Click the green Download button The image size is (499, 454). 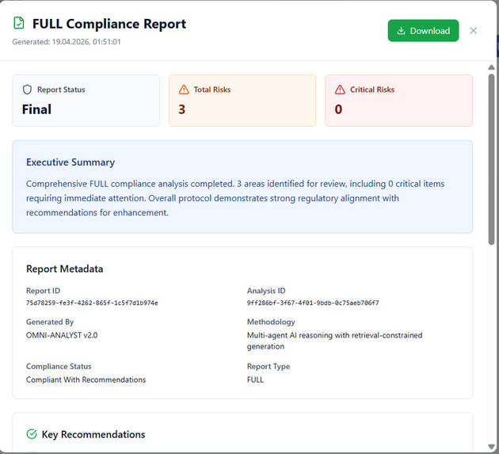coord(423,31)
